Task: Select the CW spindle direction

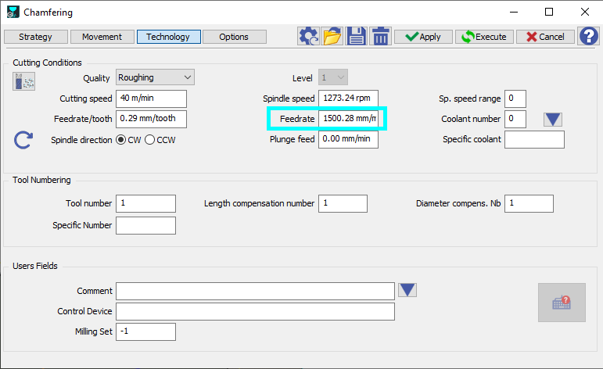Action: 121,140
